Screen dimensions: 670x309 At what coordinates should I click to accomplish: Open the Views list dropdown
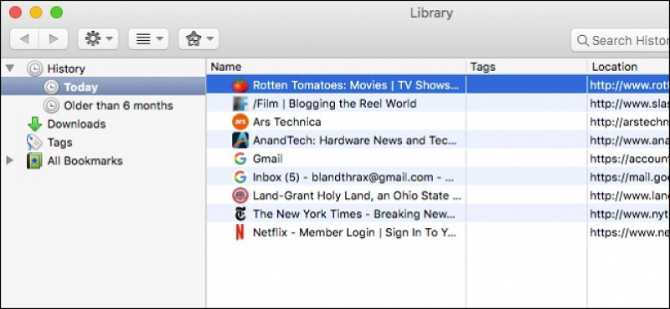(149, 39)
